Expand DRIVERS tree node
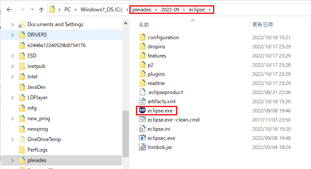 [x=13, y=35]
